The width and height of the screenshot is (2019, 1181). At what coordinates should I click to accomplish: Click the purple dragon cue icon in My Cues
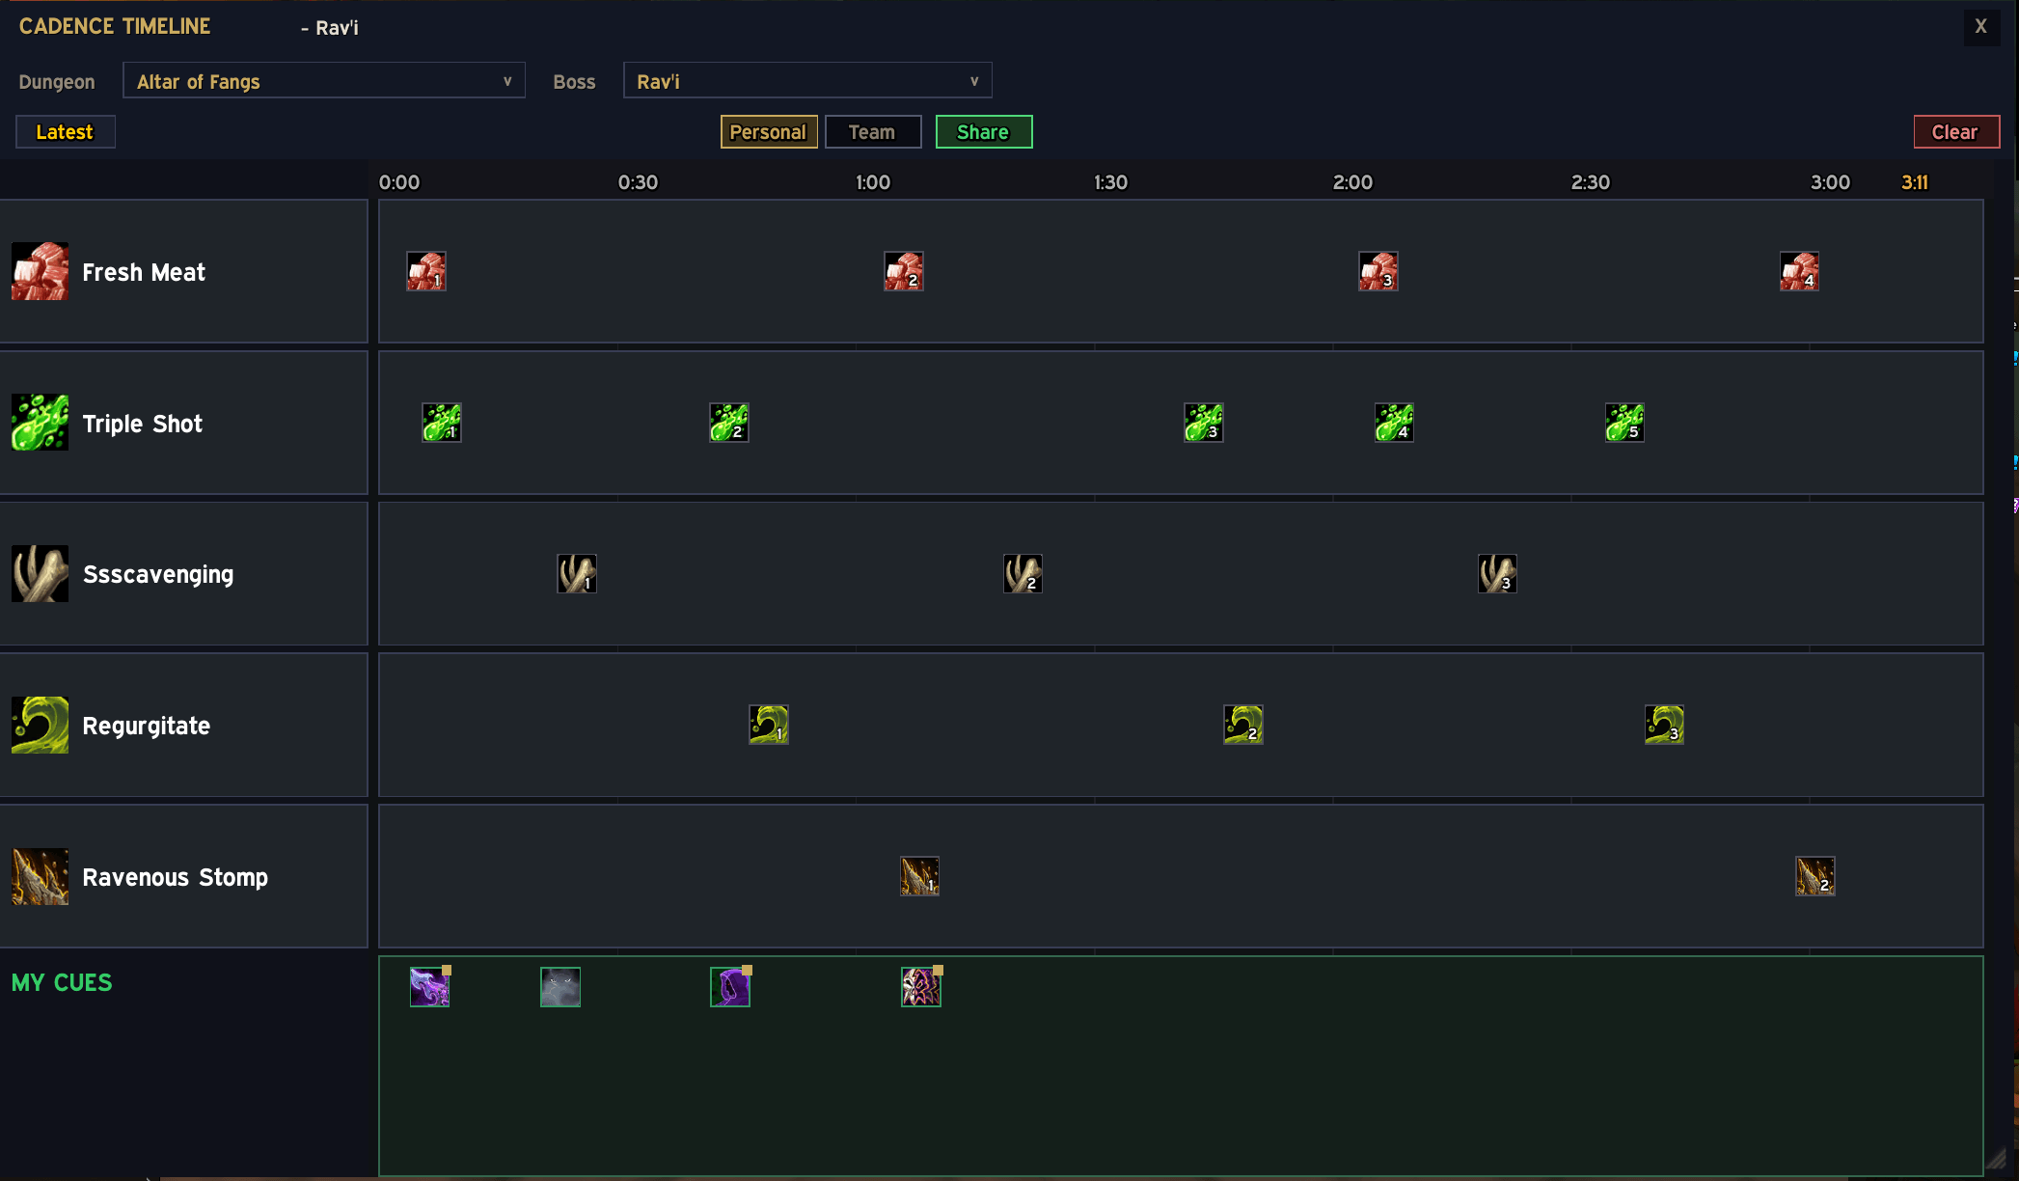tap(430, 987)
